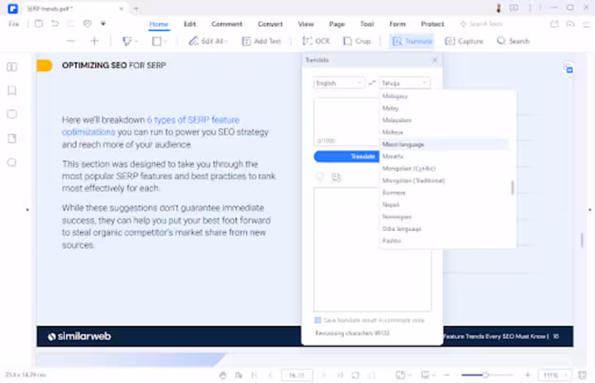Open a new tab with the plus icon
The image size is (595, 383).
coord(136,9)
